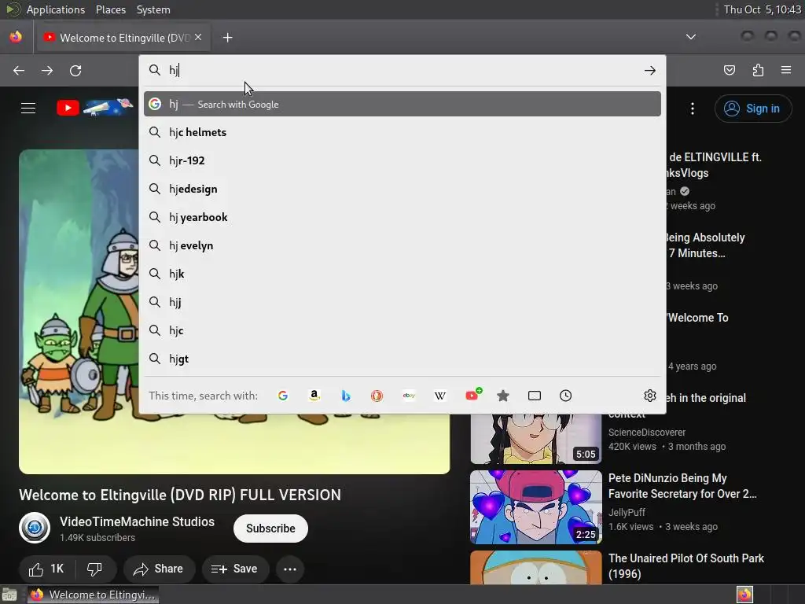Open the Pocket save icon
Viewport: 805px width, 604px height.
pos(730,70)
